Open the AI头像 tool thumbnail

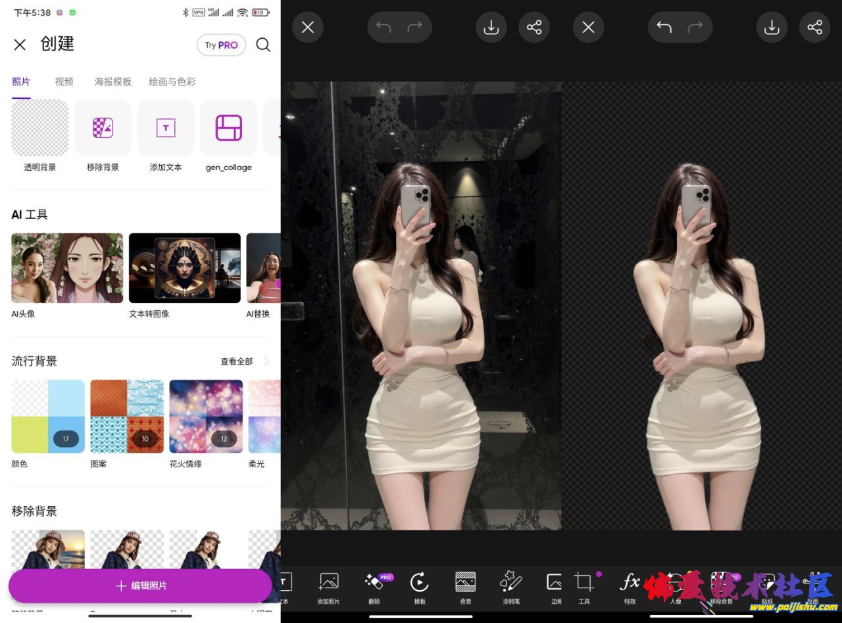click(67, 268)
